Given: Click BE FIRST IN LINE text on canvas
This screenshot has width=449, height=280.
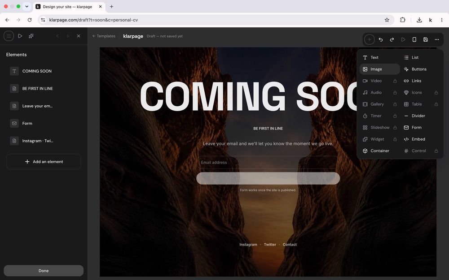Looking at the screenshot, I should point(268,129).
